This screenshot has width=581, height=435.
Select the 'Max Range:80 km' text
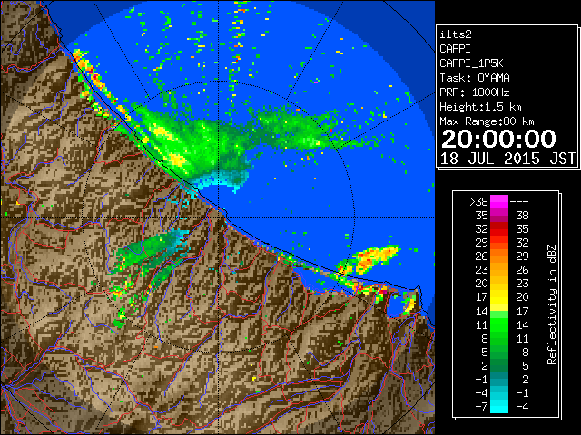pos(487,121)
